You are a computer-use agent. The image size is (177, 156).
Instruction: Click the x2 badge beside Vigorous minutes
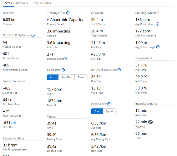coord(150,122)
